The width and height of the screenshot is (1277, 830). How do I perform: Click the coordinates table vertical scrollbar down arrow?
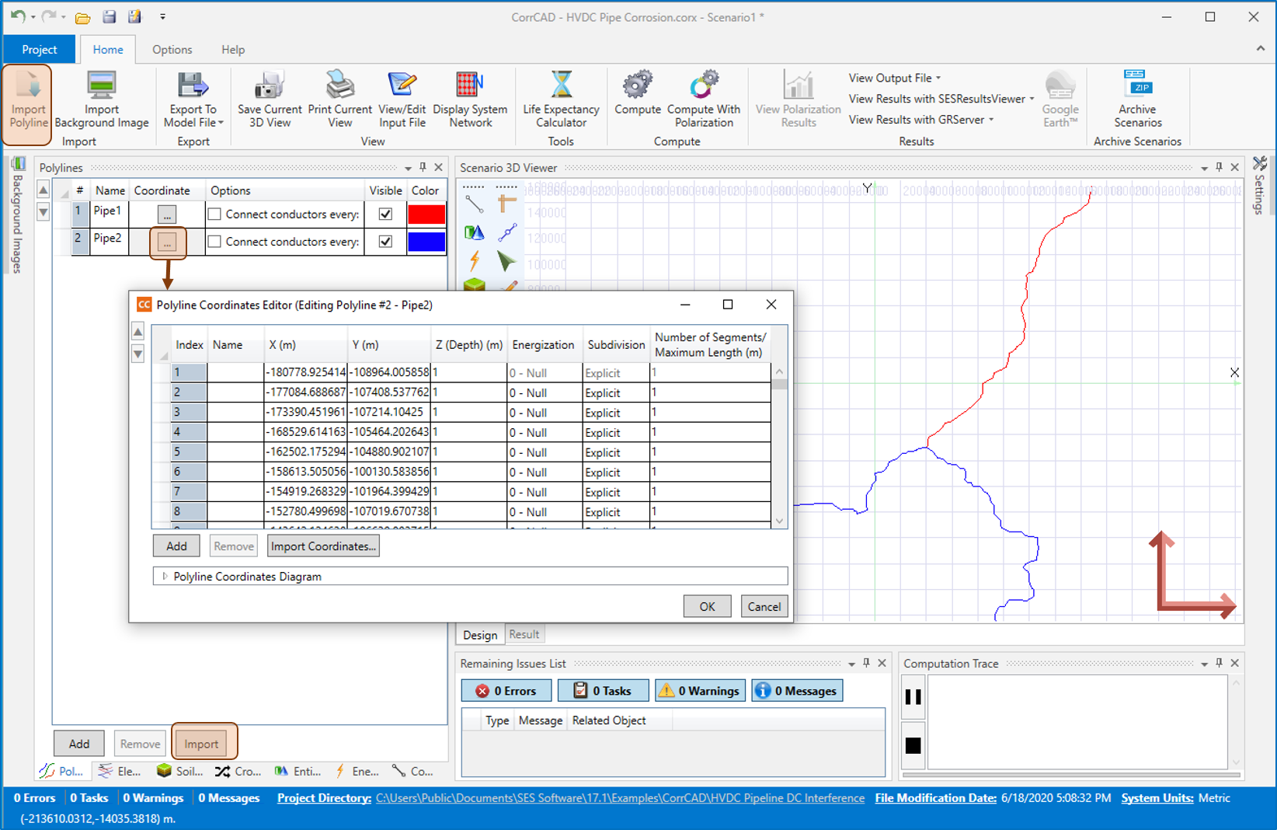pos(780,521)
